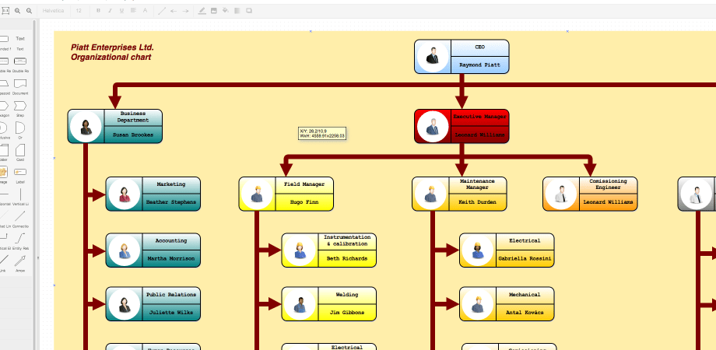Pick the Entity Relation connector shape
Screen dimensions: 716x350
pyautogui.click(x=20, y=238)
